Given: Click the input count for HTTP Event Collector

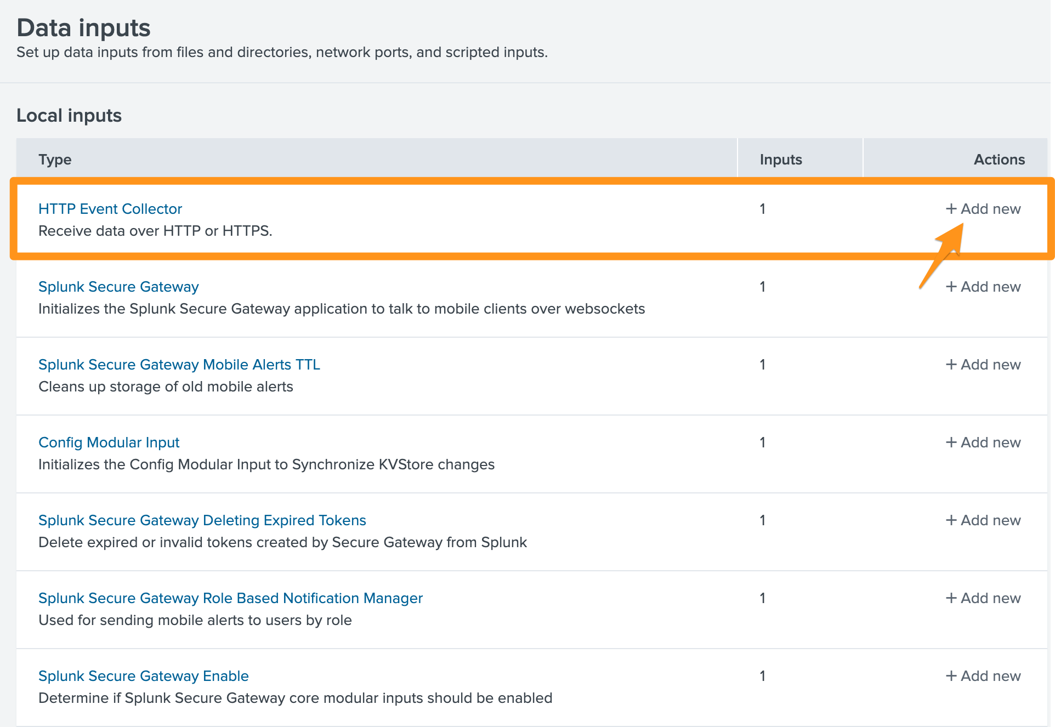Looking at the screenshot, I should (763, 209).
